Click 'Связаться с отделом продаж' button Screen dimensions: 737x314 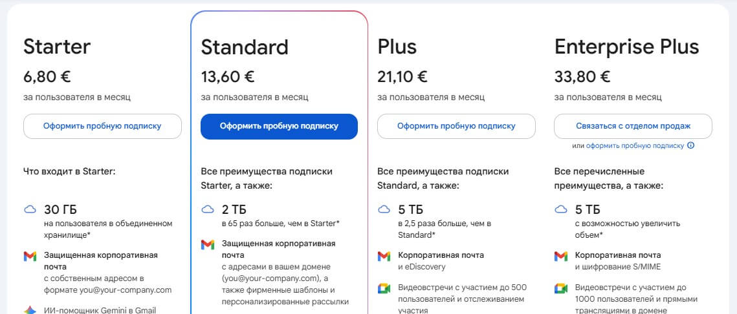click(633, 126)
